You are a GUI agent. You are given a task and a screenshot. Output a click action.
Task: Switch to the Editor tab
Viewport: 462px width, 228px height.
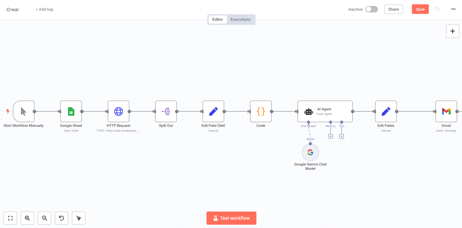tap(218, 19)
